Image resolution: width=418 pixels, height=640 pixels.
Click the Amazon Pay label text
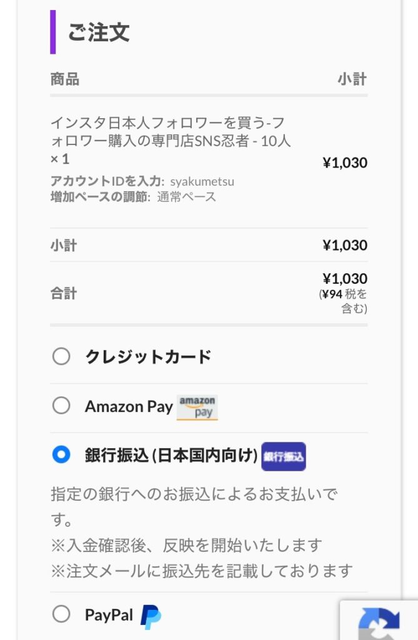click(x=129, y=406)
